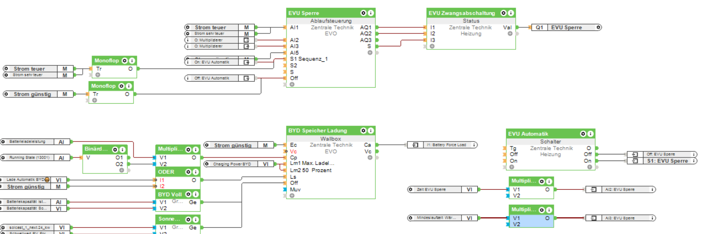Open gear on Monoflop block fed by Strom günstig
The image size is (709, 234).
[x=121, y=86]
